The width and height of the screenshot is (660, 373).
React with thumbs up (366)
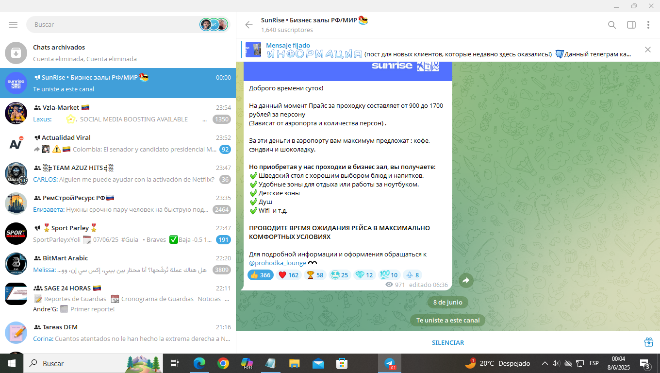tap(261, 275)
